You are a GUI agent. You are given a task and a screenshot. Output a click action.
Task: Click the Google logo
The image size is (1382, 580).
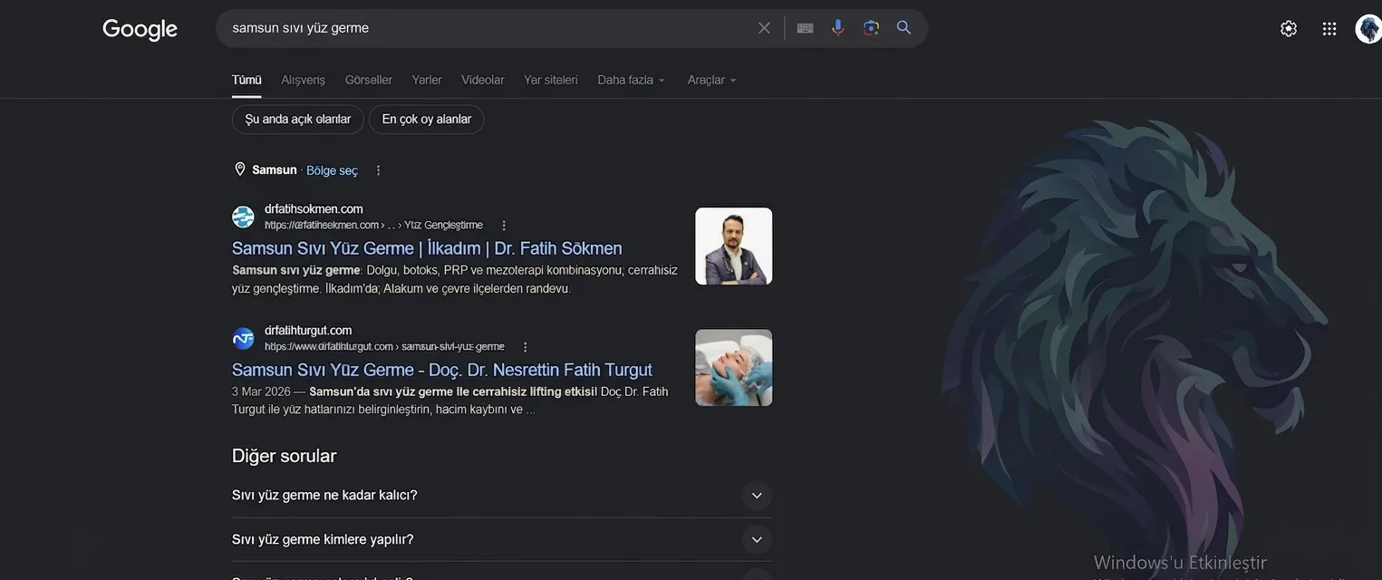tap(140, 29)
